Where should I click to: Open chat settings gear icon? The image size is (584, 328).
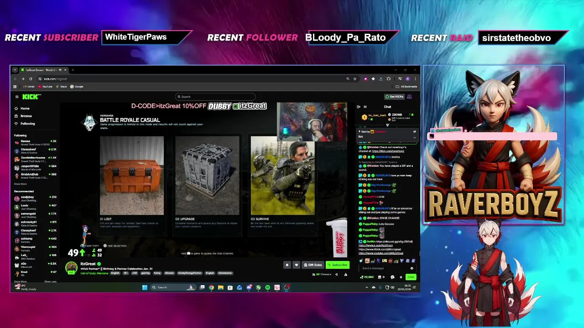coord(401,277)
